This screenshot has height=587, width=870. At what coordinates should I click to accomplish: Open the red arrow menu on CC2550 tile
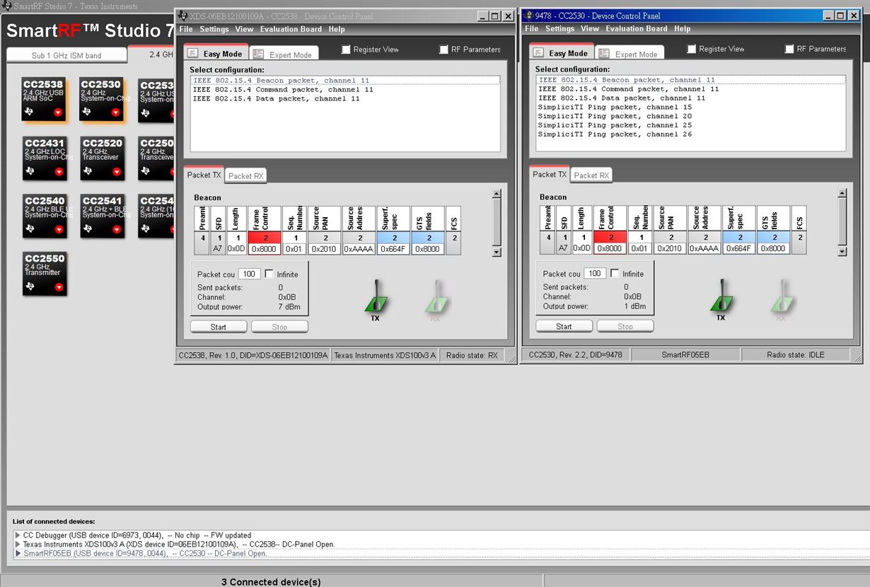(x=59, y=286)
